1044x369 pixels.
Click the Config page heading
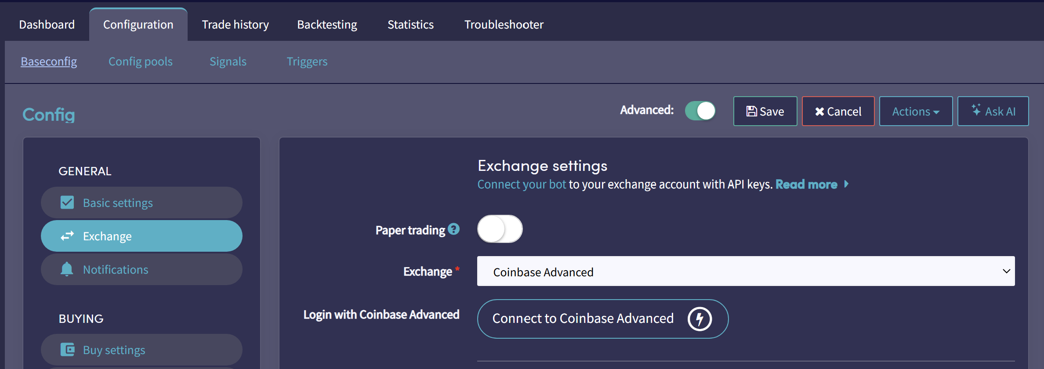tap(49, 115)
